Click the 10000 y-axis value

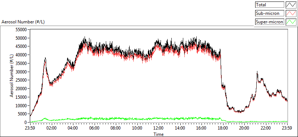coord(21,105)
